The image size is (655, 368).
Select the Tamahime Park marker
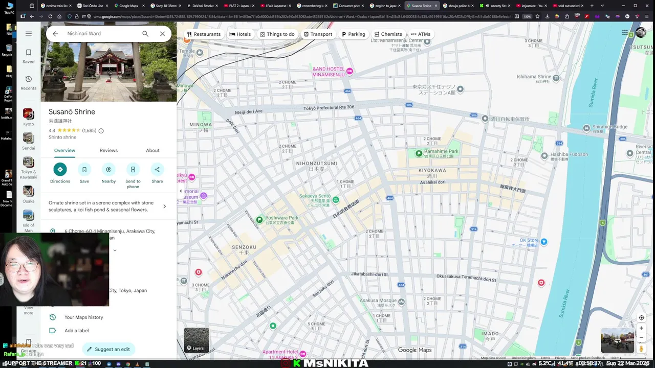pyautogui.click(x=419, y=153)
